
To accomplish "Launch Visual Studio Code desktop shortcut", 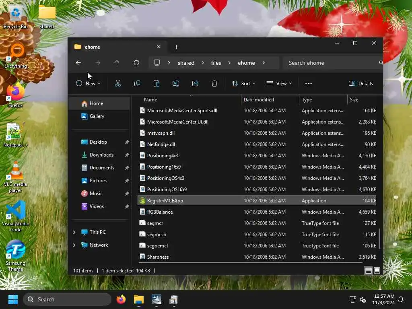I will click(16, 217).
